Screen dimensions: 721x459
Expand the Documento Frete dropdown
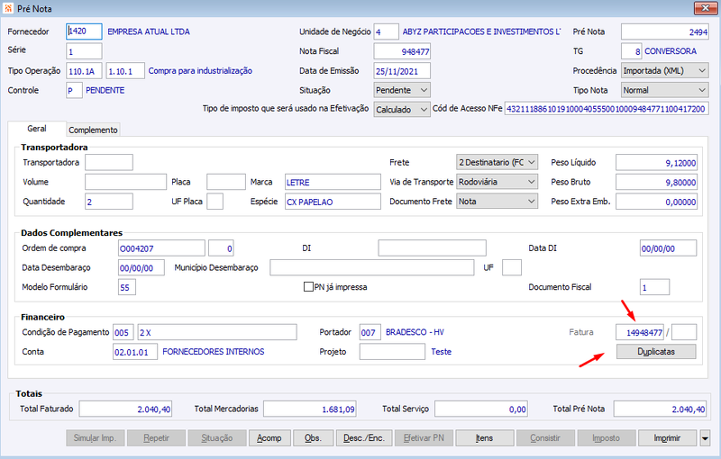click(497, 202)
